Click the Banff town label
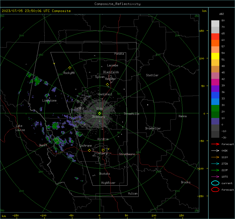 [x=43, y=145]
